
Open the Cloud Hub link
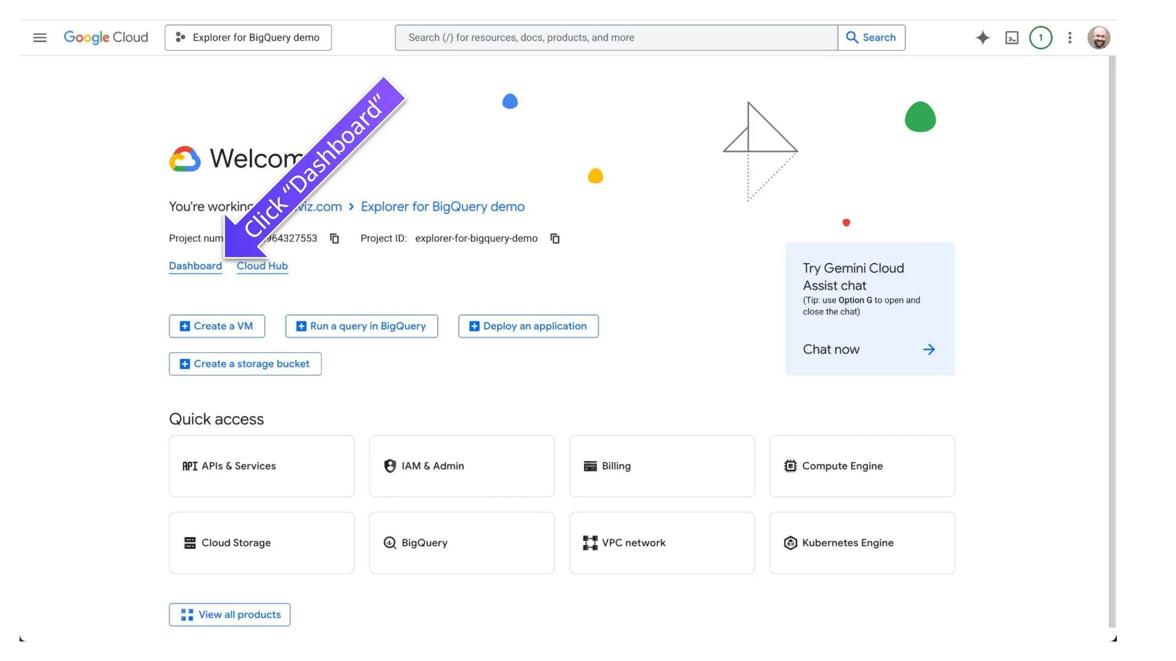point(262,266)
